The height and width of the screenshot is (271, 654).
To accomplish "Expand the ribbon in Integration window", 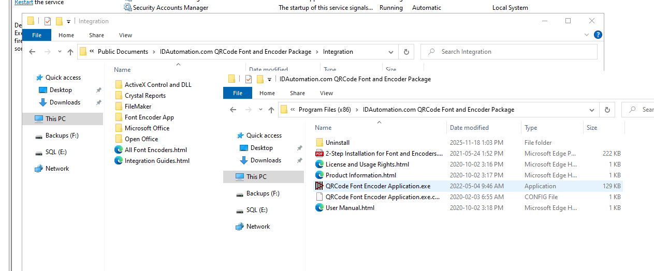I will point(587,35).
